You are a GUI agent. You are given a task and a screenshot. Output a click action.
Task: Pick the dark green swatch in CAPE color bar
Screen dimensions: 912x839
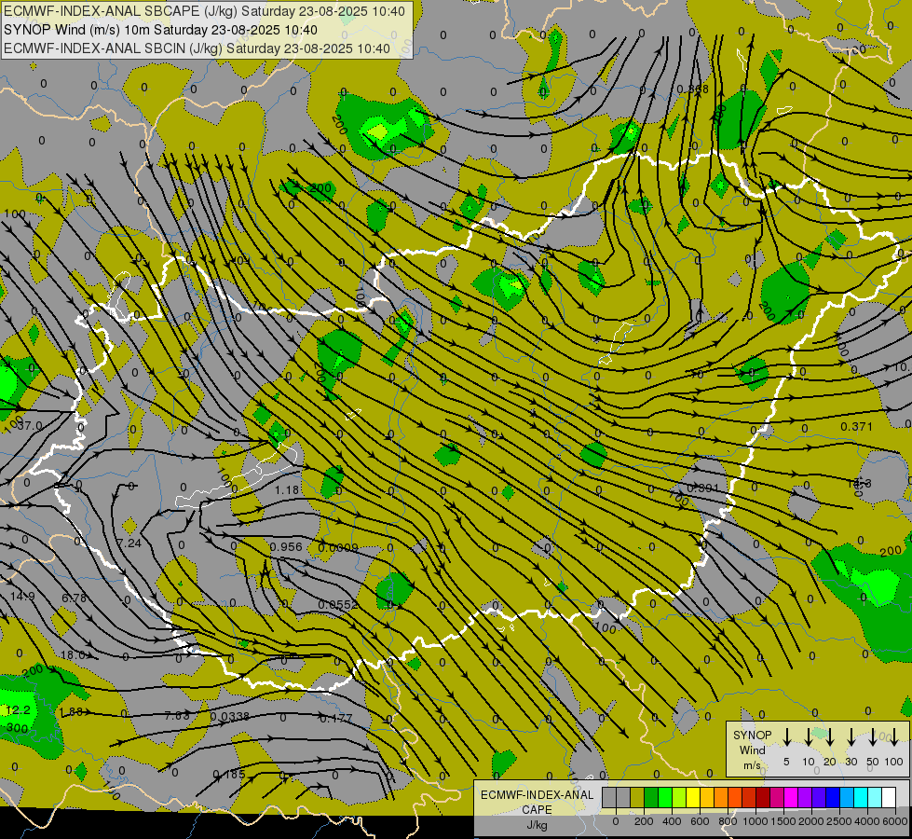651,798
